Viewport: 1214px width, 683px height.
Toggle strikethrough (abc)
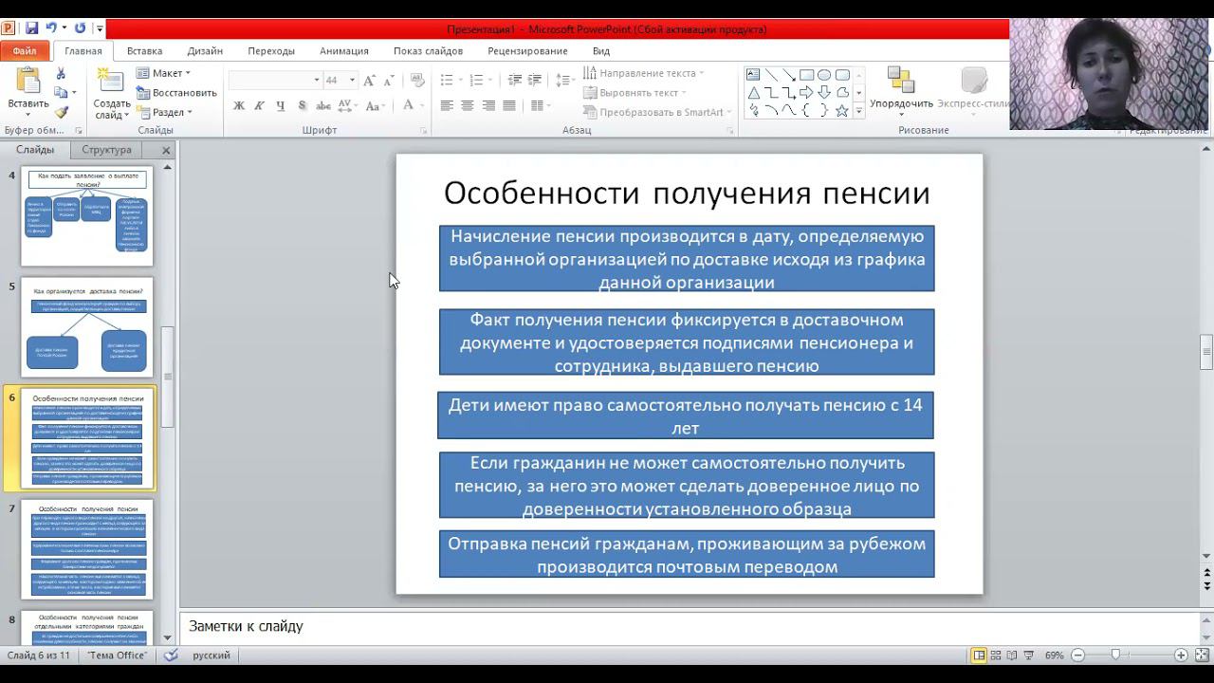(323, 105)
